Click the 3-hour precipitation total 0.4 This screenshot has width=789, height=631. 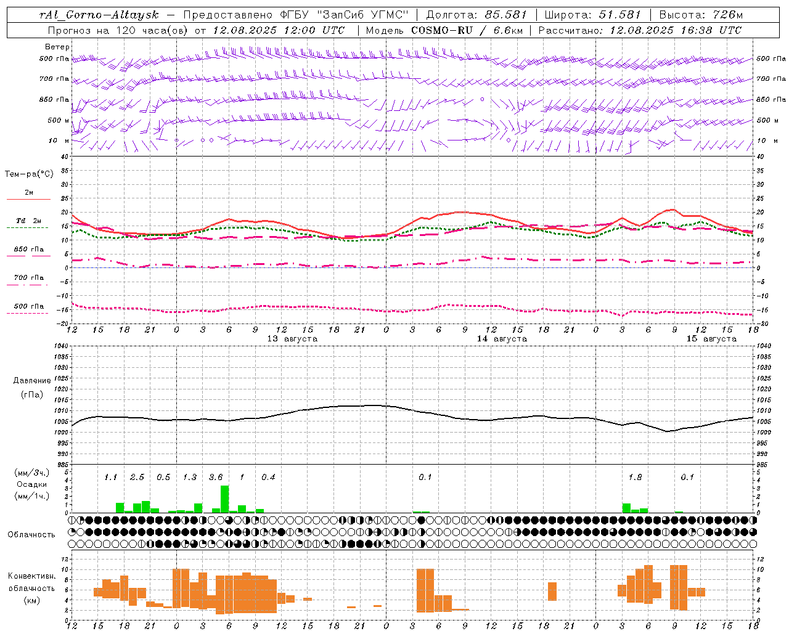coord(268,478)
